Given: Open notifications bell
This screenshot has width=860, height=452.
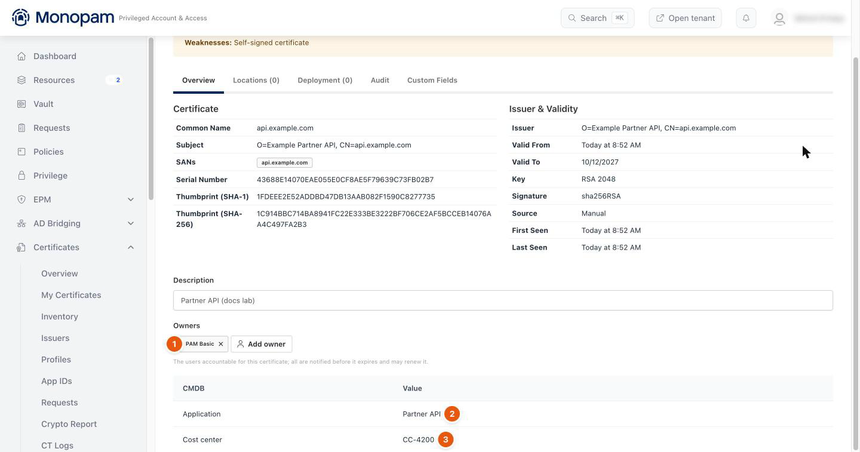Looking at the screenshot, I should (746, 18).
